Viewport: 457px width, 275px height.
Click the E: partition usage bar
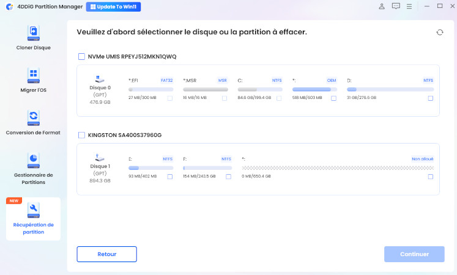tap(151, 168)
